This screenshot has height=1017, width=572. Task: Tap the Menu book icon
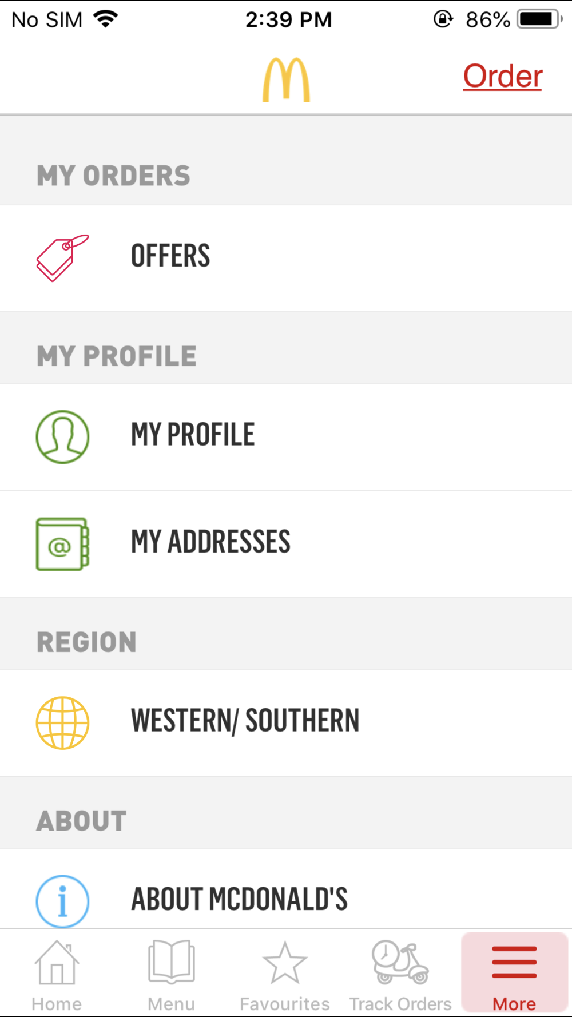[x=172, y=962]
